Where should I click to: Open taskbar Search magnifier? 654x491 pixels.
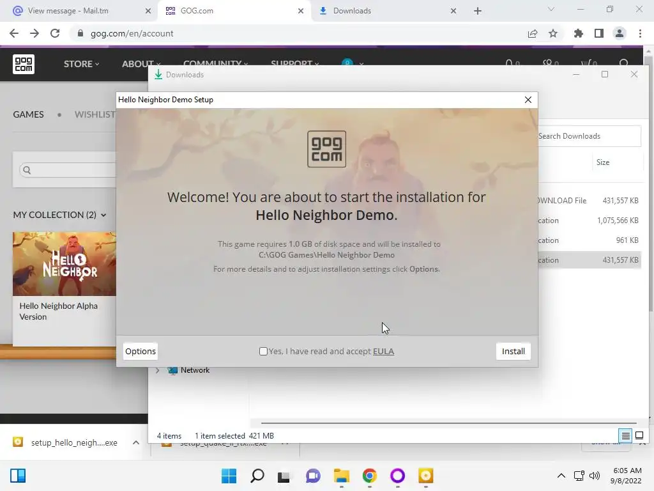tap(257, 476)
